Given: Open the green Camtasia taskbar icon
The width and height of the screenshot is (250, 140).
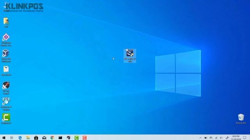Looking at the screenshot, I should click(77, 138).
